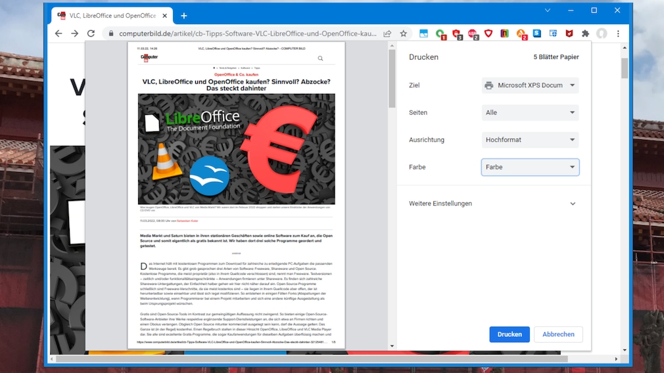Click Abbrechen to cancel printing
This screenshot has height=373, width=664.
point(558,334)
